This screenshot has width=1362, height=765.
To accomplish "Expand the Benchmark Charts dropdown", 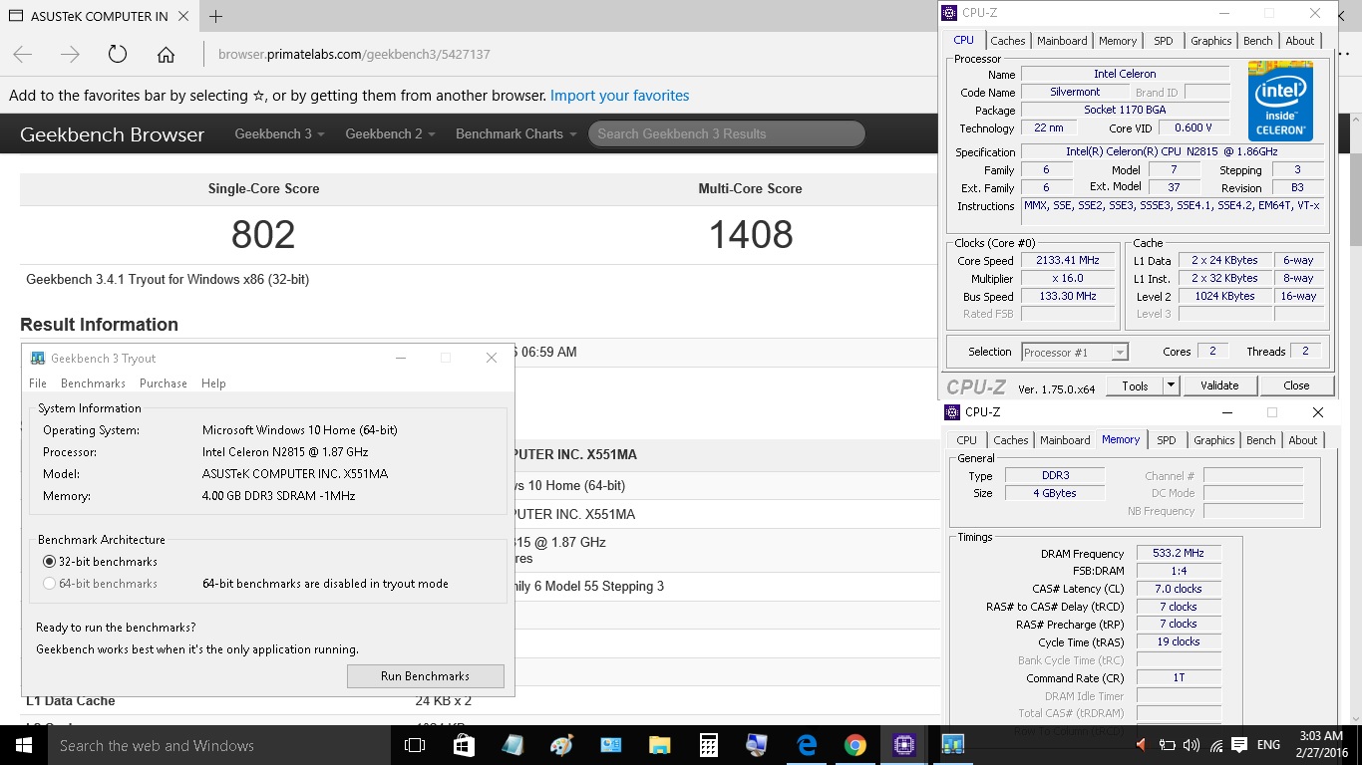I will [x=515, y=133].
